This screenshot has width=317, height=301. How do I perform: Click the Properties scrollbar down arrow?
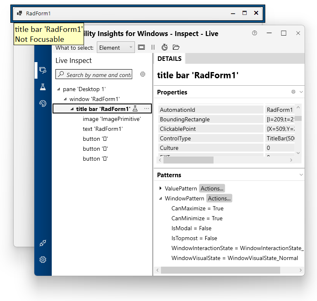tap(298, 153)
